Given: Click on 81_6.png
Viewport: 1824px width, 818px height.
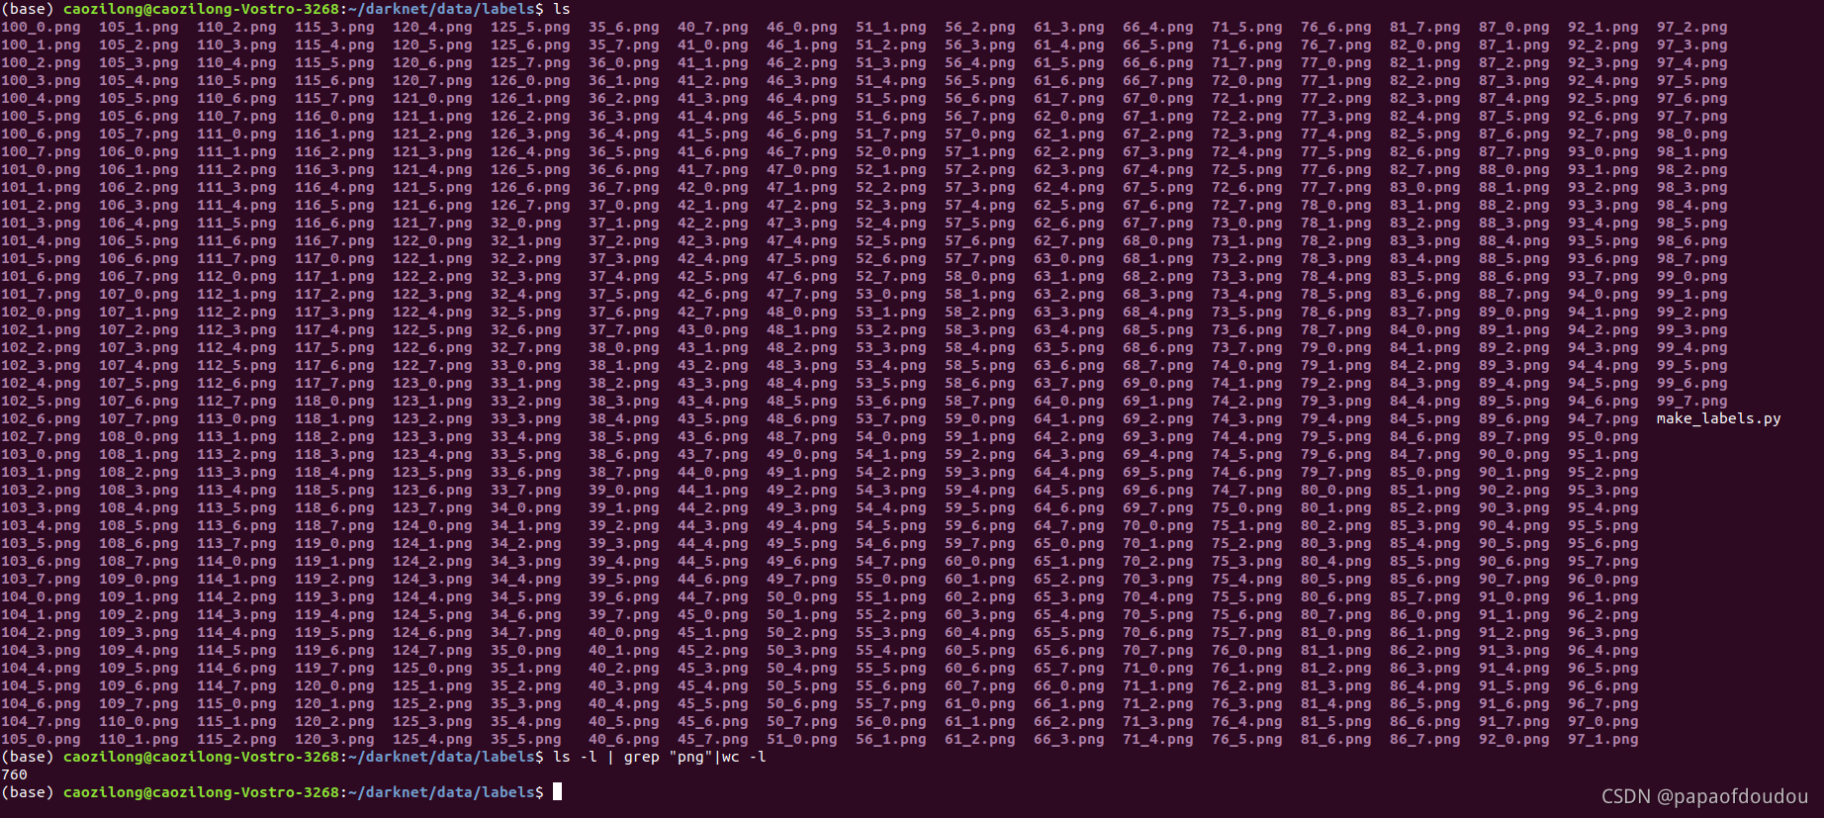Looking at the screenshot, I should click(1336, 739).
